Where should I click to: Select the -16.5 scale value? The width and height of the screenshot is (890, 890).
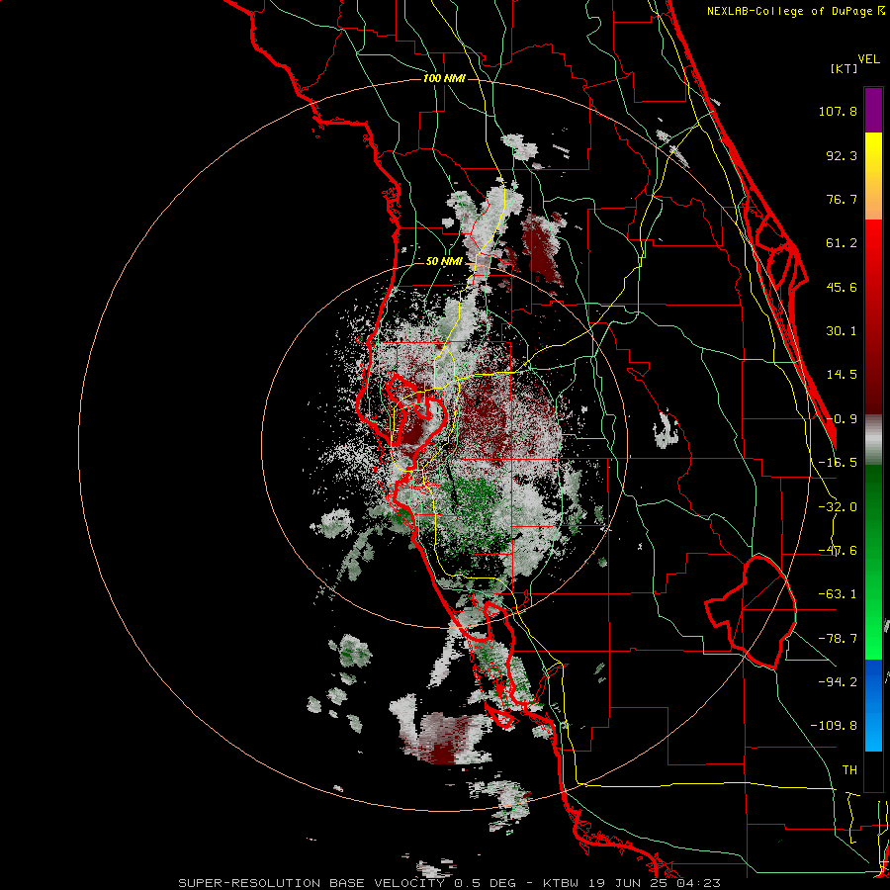coord(838,463)
